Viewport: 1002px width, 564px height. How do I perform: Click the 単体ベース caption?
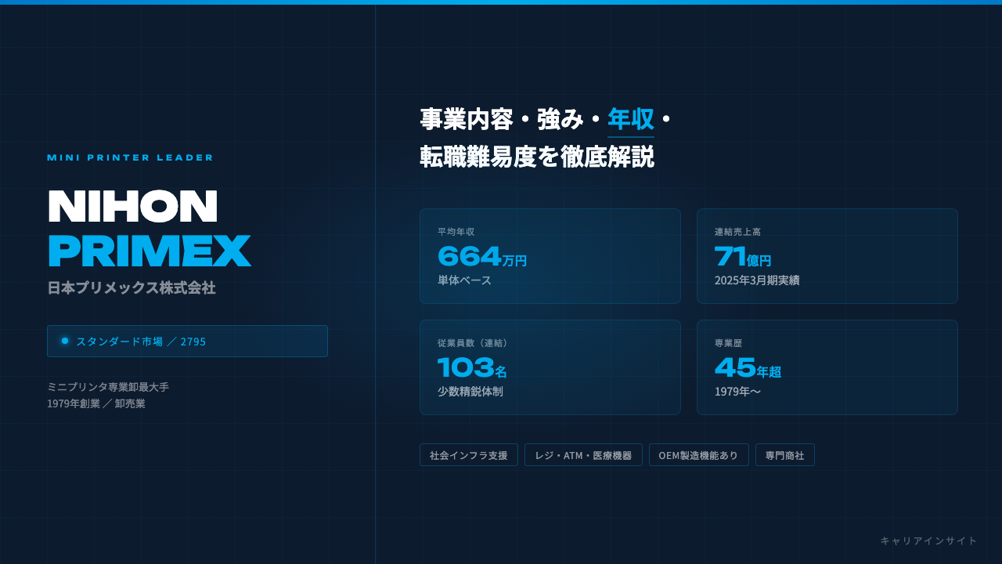tap(465, 280)
